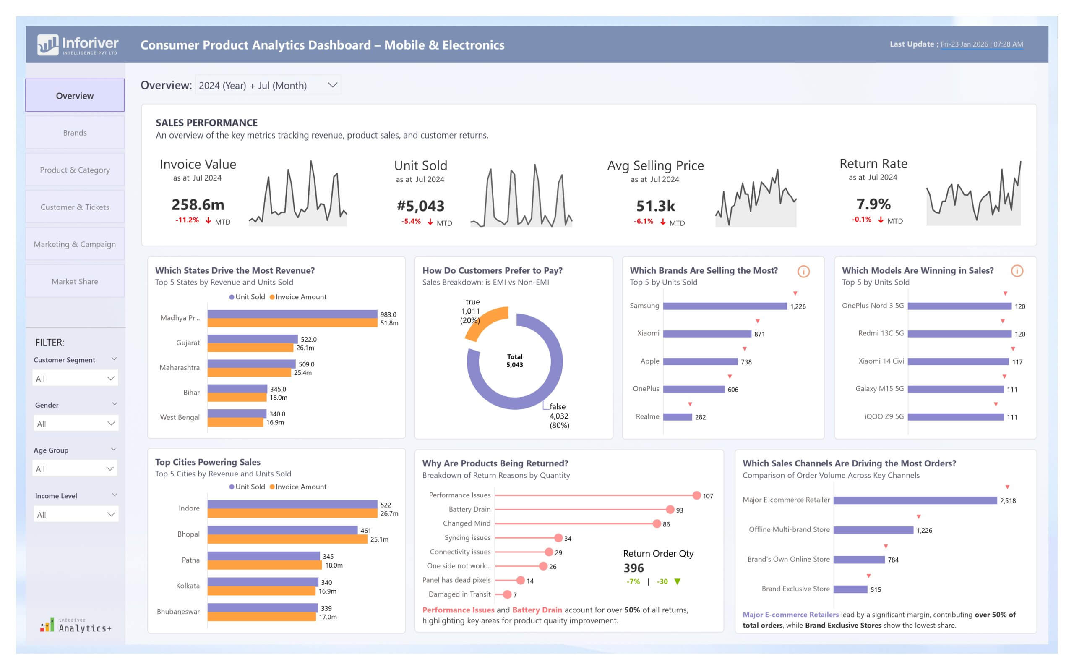The image size is (1074, 670).
Task: Click red marker above Major E-commerce Retailer bar
Action: pos(1007,487)
